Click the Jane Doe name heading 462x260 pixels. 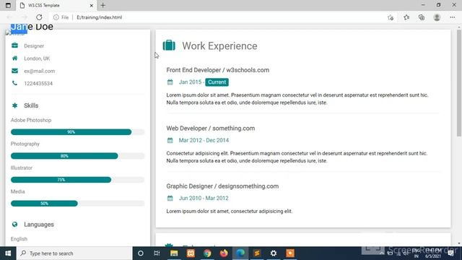coord(32,27)
